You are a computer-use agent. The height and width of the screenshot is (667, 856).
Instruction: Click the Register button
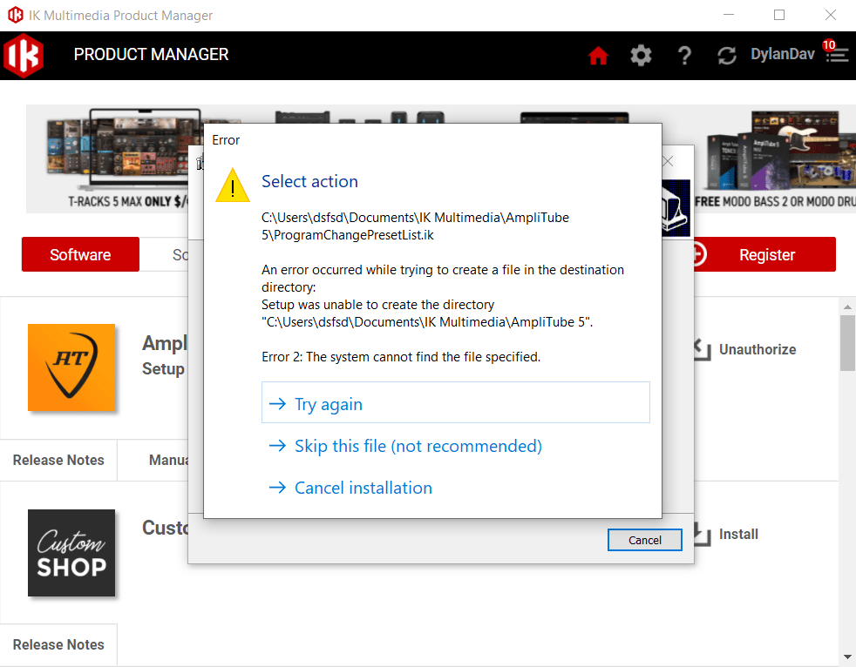pos(764,254)
